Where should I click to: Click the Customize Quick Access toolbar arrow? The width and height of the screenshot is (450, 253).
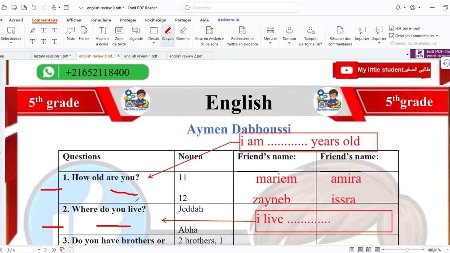pyautogui.click(x=81, y=7)
